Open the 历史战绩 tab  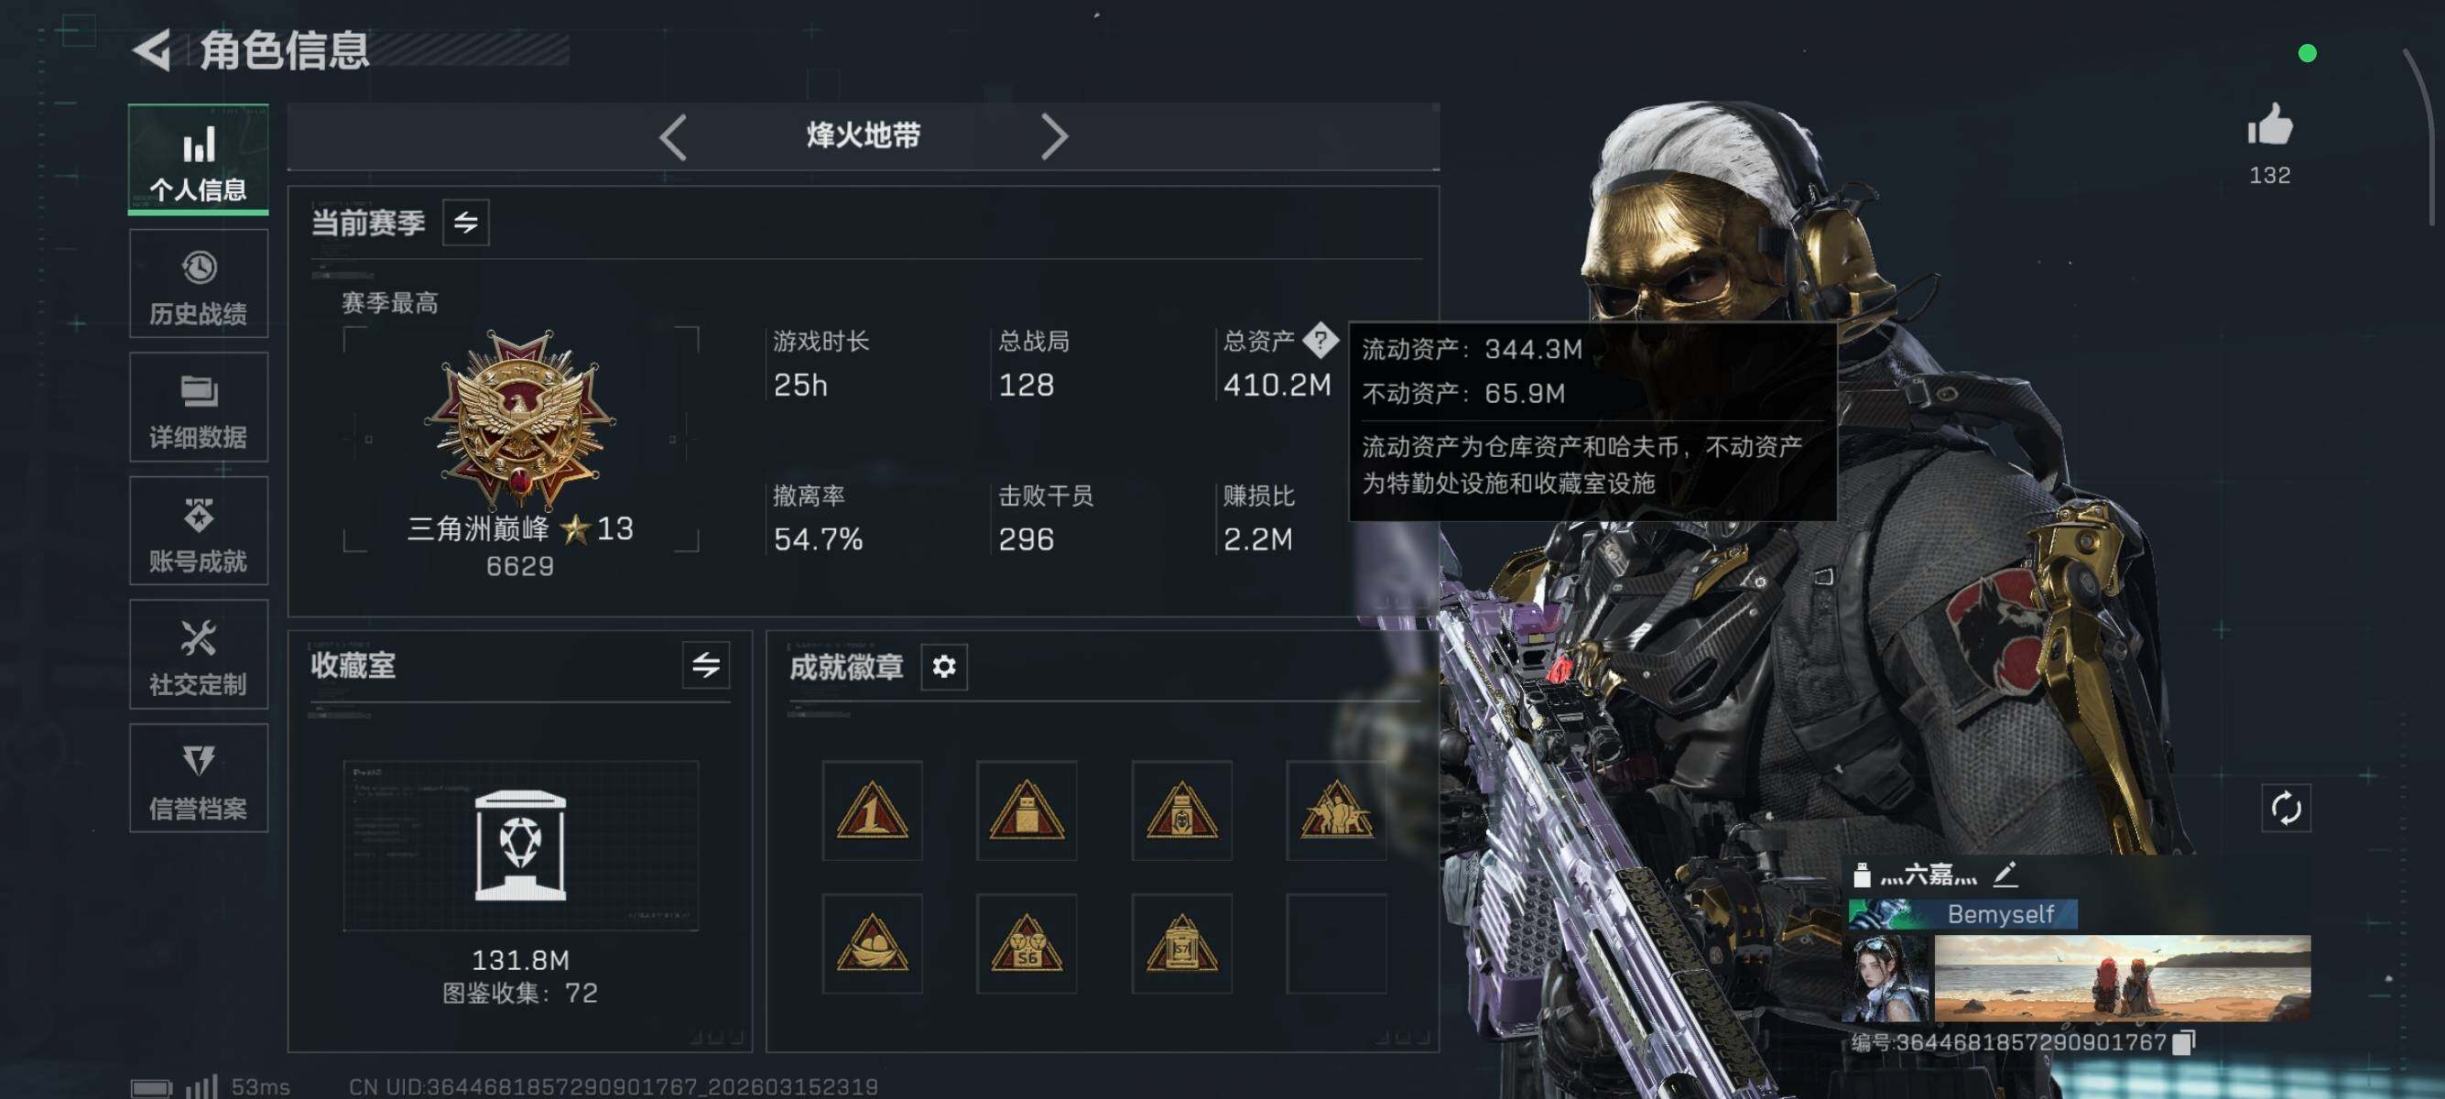coord(199,285)
